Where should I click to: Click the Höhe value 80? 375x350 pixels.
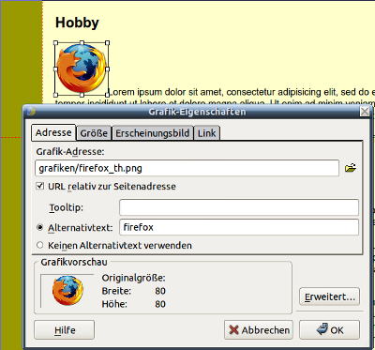160,304
